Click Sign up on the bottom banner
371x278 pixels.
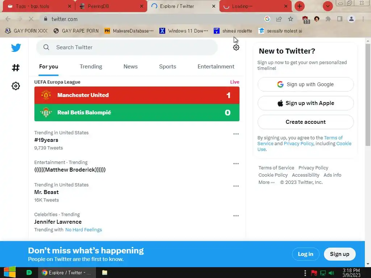[x=339, y=254]
